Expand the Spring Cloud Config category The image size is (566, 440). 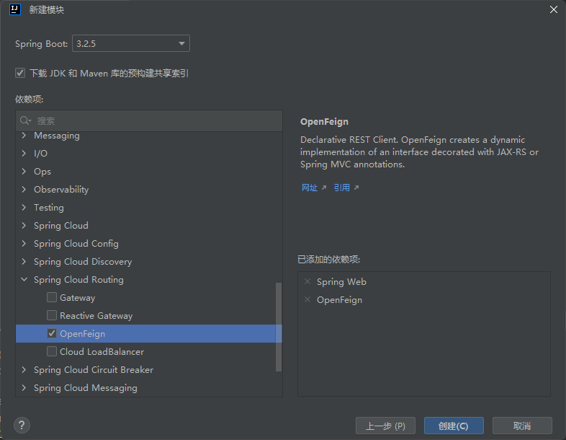(24, 244)
